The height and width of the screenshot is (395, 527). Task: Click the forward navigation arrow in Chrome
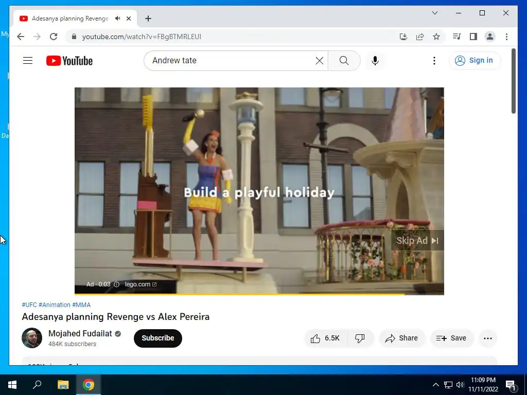pos(37,37)
